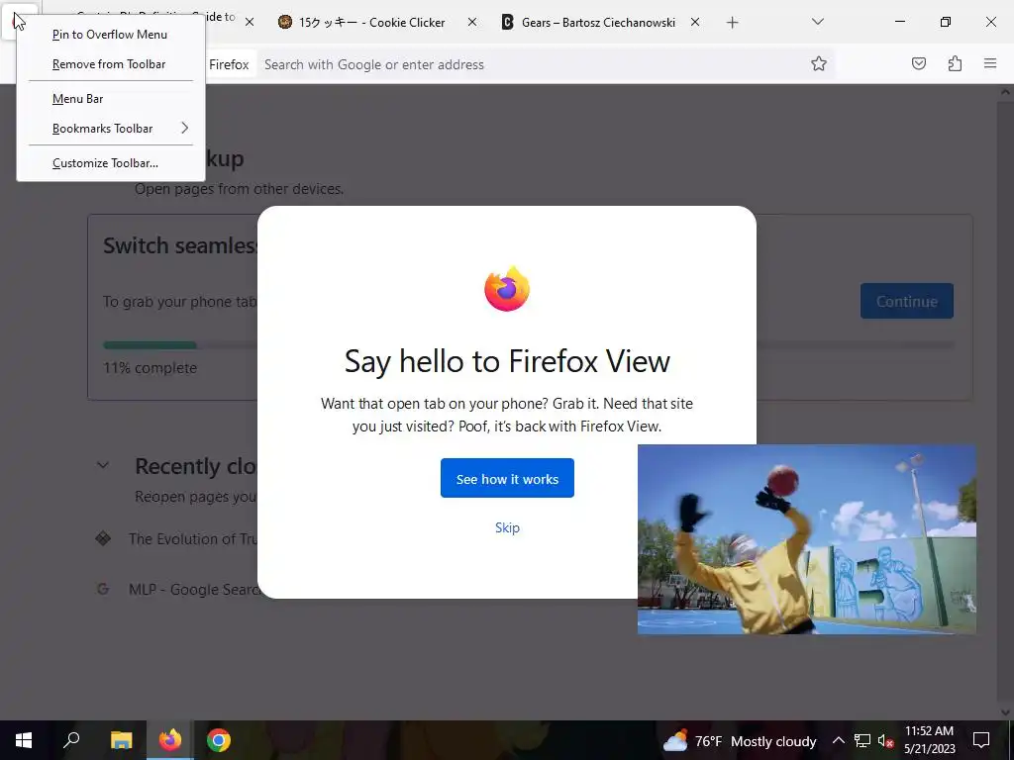The image size is (1014, 760).
Task: Open the list all tabs dropdown
Action: (817, 22)
